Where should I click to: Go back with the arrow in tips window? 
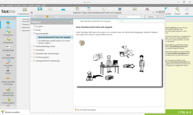pos(33,17)
